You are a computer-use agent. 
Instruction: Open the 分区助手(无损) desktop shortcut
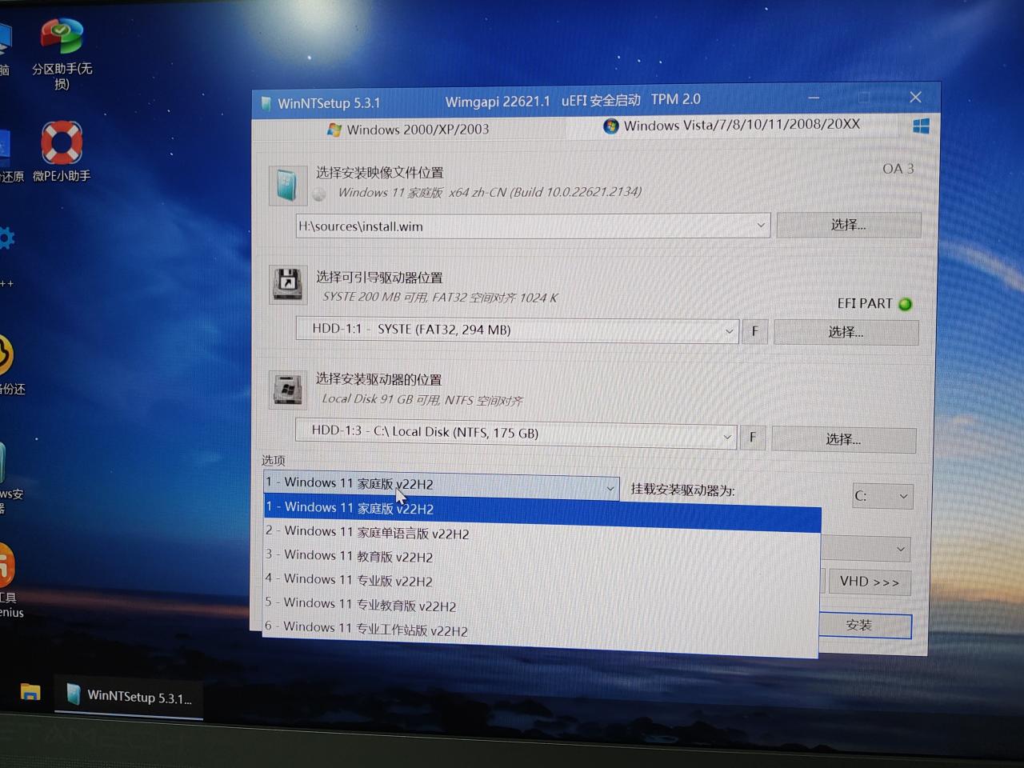tap(62, 54)
